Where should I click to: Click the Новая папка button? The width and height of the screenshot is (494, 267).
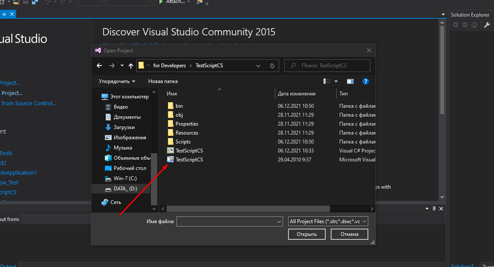[163, 81]
